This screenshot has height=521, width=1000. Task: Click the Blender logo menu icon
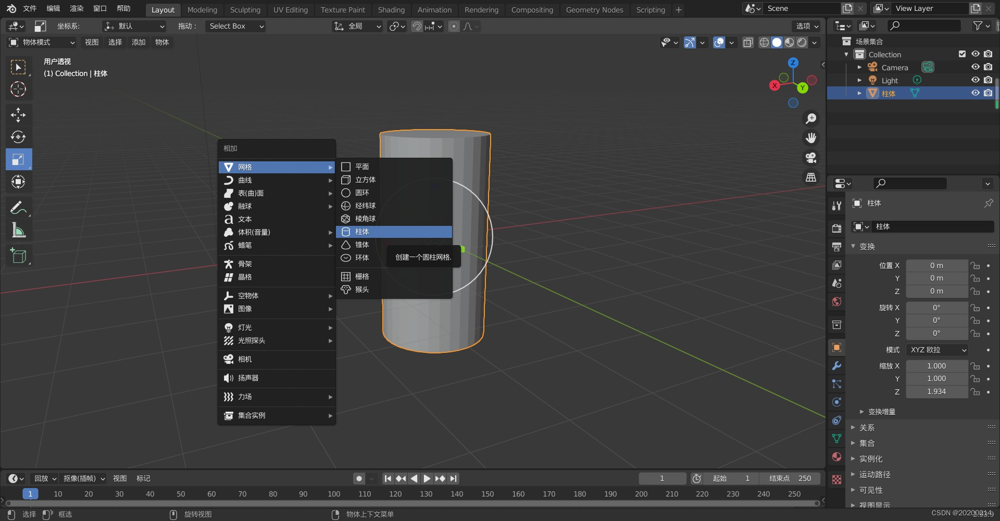[x=11, y=9]
